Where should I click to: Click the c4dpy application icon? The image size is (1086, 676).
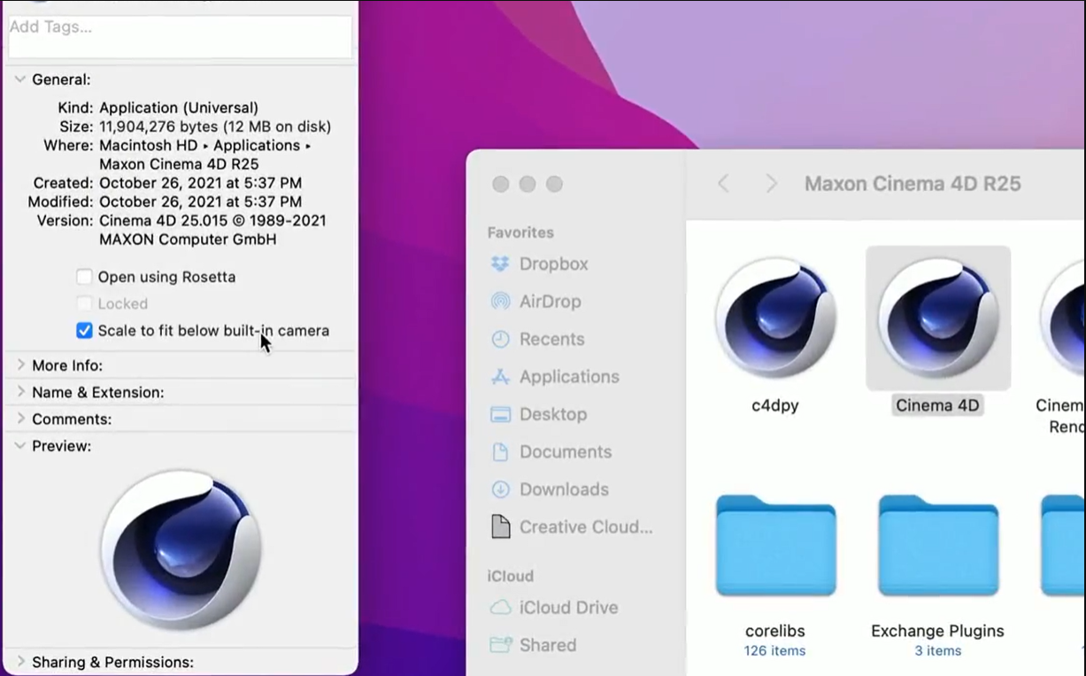click(775, 319)
